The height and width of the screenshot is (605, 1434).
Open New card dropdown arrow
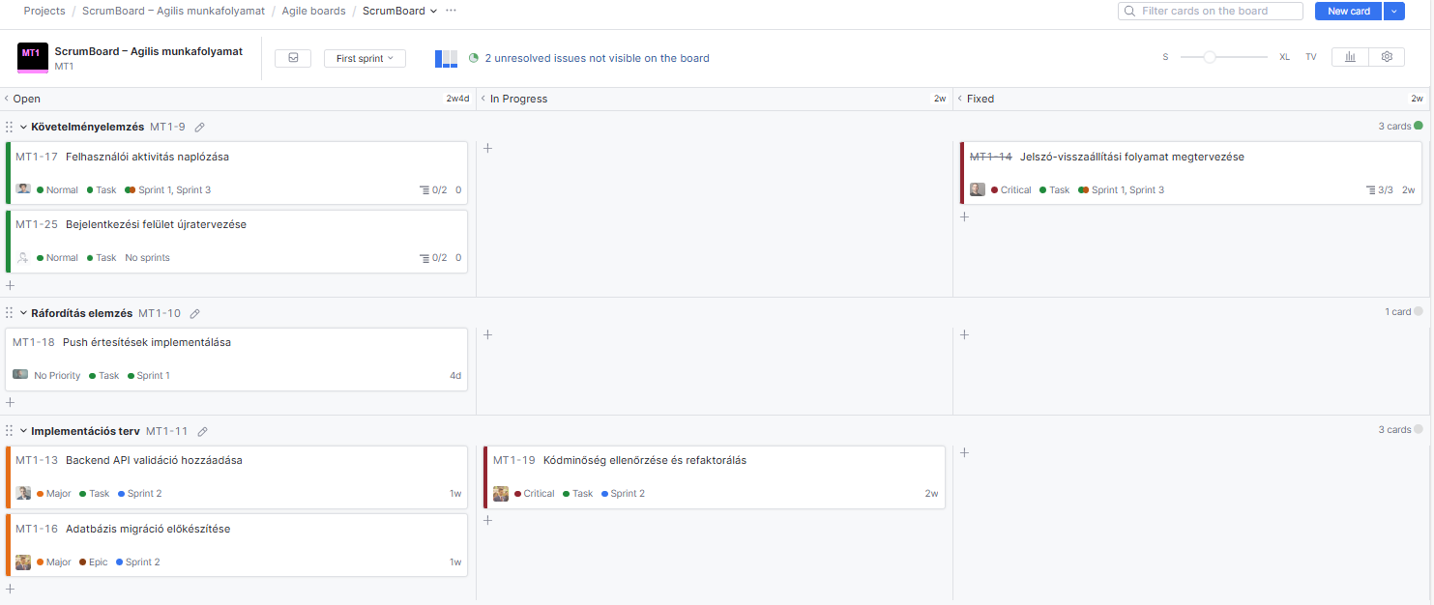click(x=1393, y=11)
